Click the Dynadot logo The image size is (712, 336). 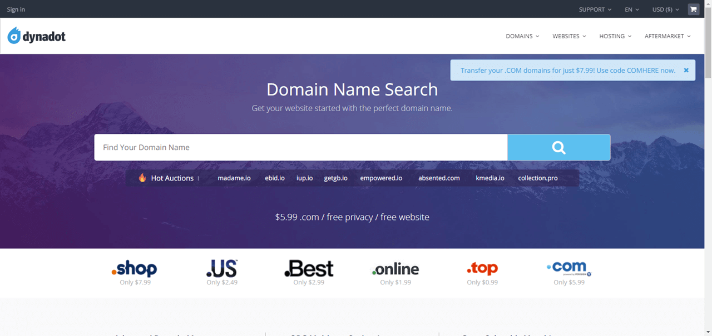click(x=37, y=36)
